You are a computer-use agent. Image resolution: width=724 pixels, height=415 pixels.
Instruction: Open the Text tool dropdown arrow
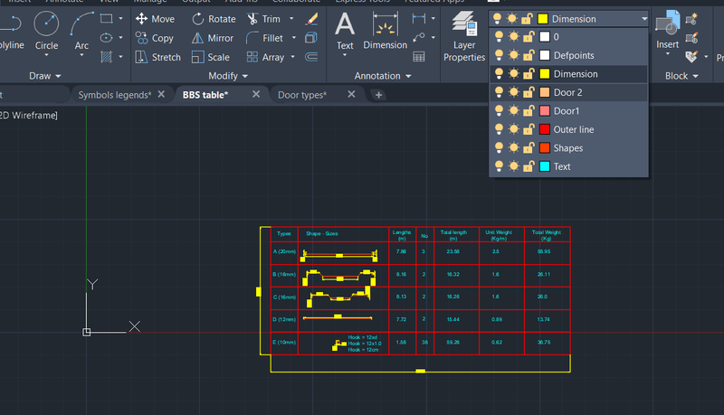click(x=345, y=55)
